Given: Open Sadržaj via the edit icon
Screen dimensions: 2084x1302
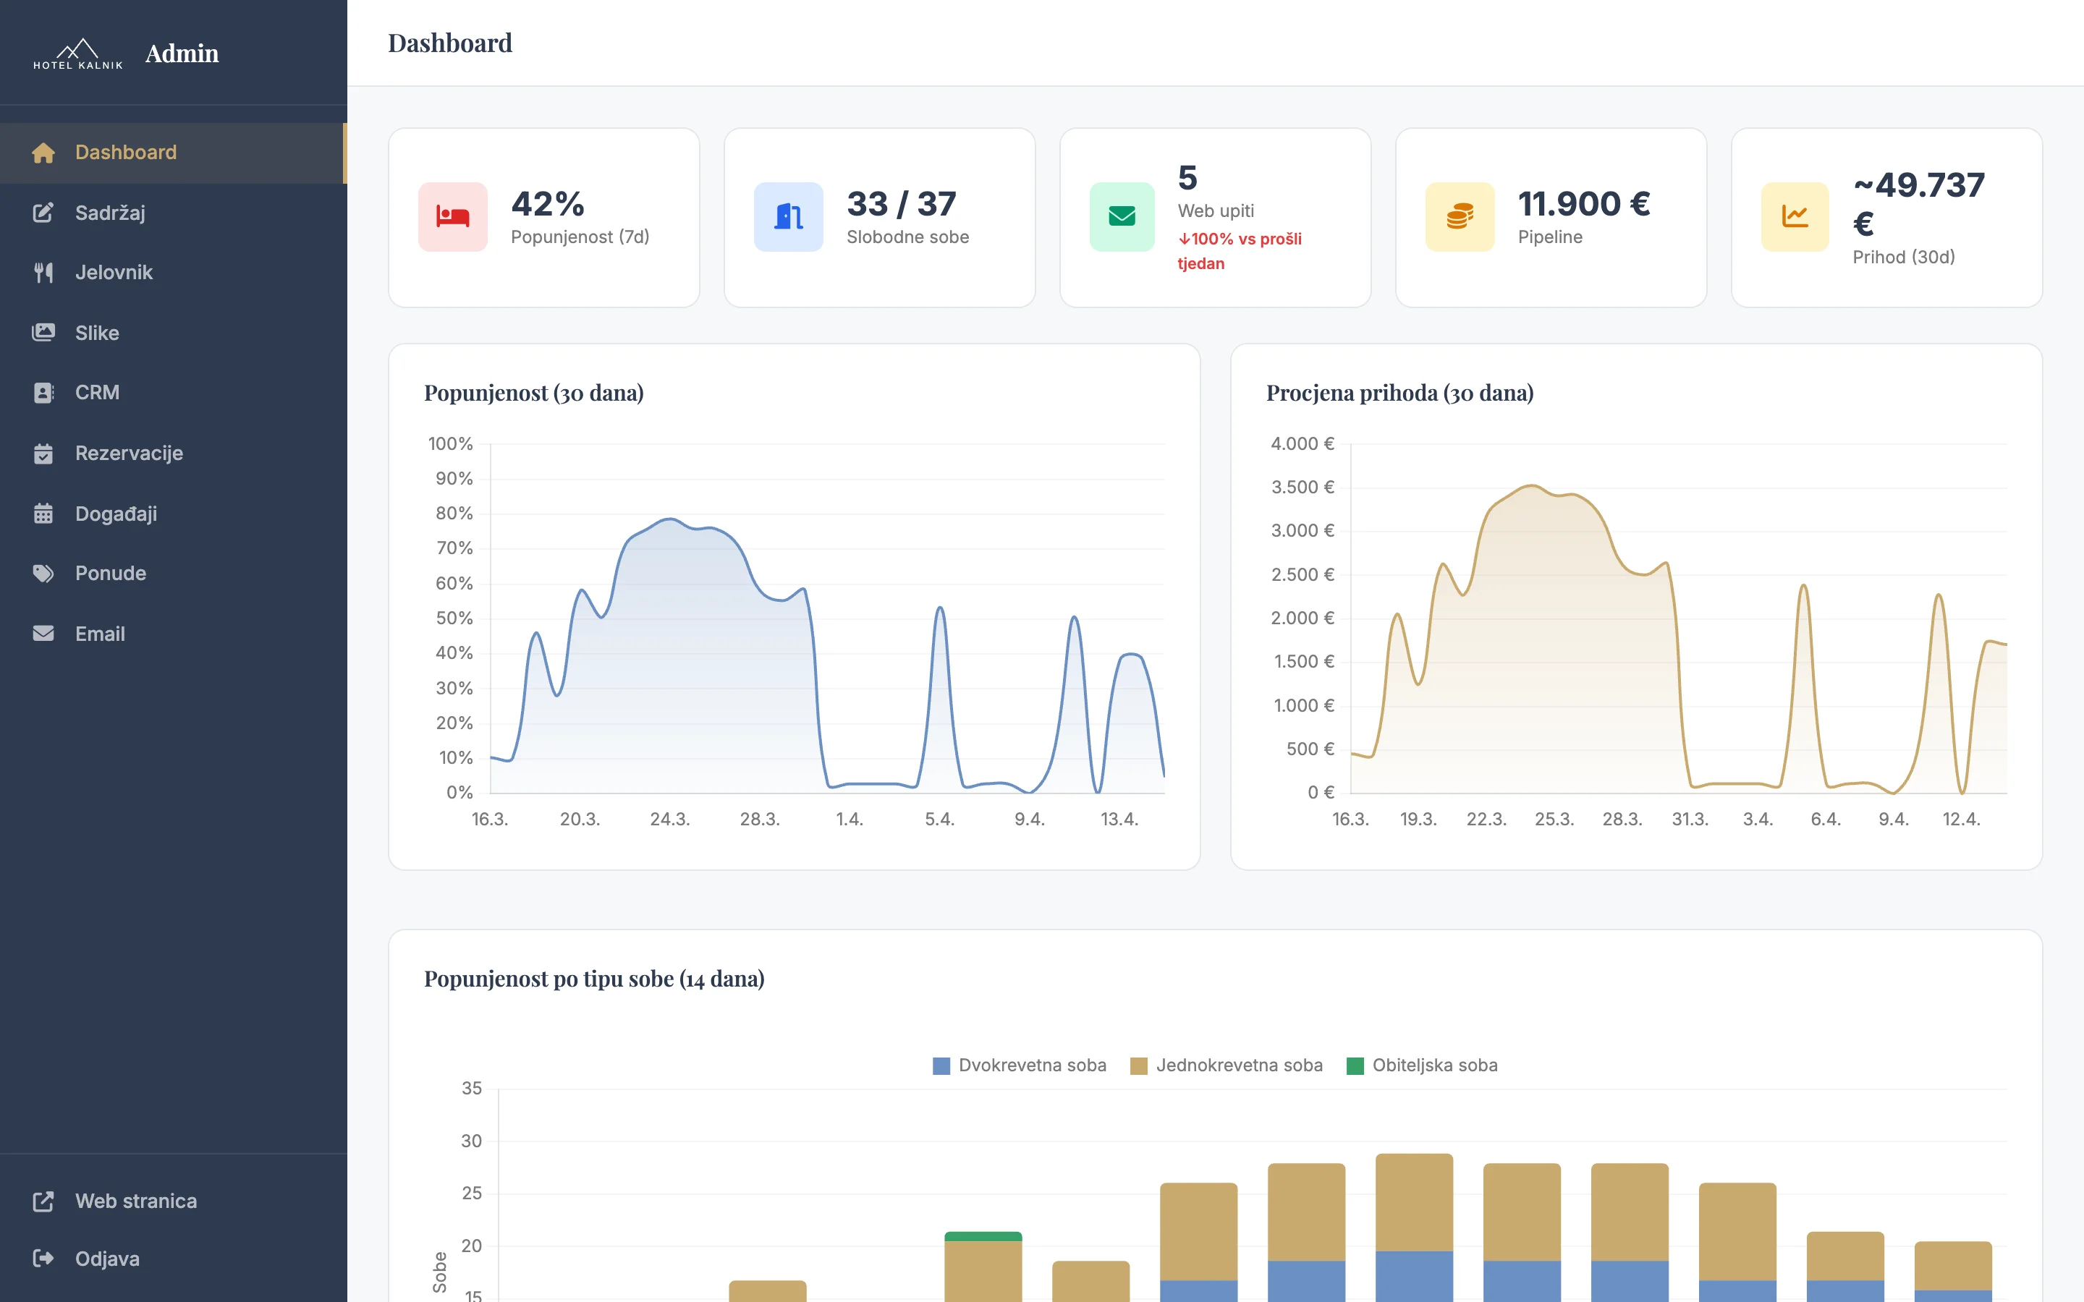Looking at the screenshot, I should coord(43,213).
